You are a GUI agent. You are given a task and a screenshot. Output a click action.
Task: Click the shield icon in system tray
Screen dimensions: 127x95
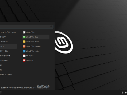click(126, 93)
